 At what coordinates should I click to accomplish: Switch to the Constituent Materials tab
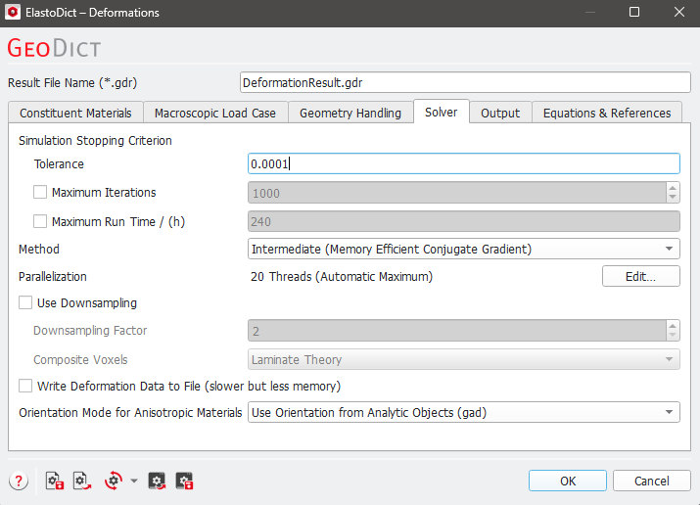(75, 113)
